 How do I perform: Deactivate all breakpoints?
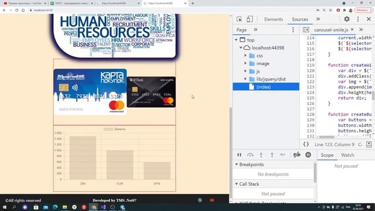(297, 155)
